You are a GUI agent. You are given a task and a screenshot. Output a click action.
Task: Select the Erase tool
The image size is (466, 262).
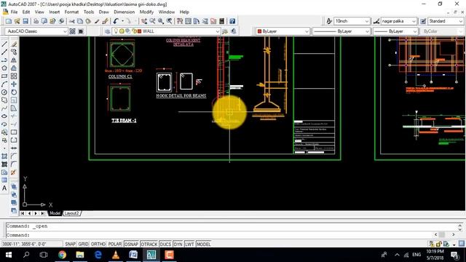(14, 44)
